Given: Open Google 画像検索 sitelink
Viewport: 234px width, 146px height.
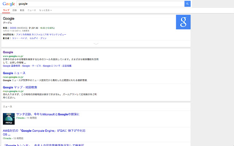Looking at the screenshot, I should point(11,66).
